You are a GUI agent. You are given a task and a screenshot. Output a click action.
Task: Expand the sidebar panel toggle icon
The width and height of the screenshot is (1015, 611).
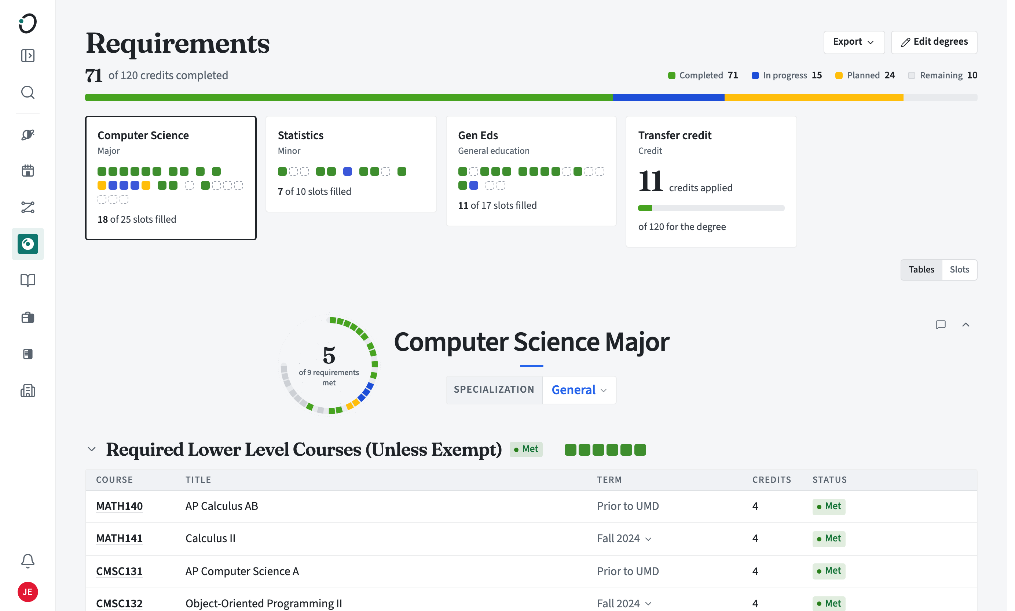pyautogui.click(x=28, y=56)
